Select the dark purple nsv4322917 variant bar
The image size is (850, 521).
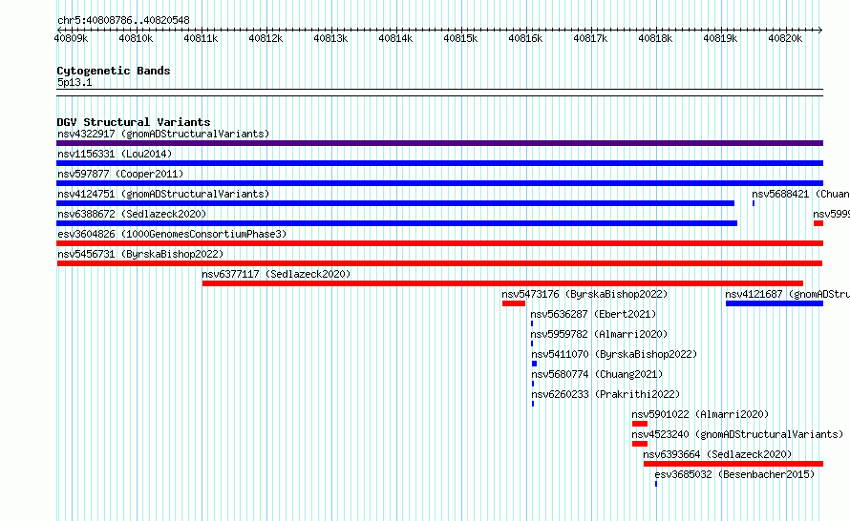coord(439,143)
